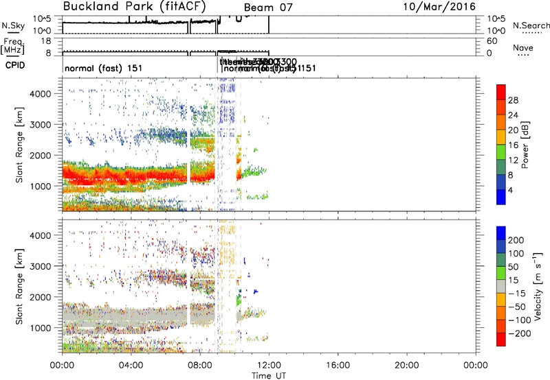
Task: Click the '04:00' time axis label
Action: (131, 366)
